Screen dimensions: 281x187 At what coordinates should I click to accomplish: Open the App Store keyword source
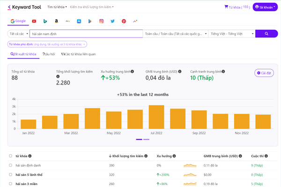pyautogui.click(x=79, y=21)
